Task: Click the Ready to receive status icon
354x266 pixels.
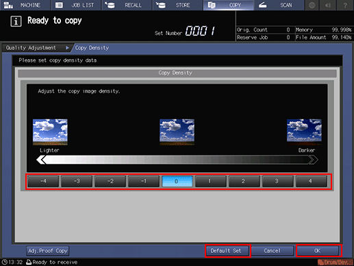Action: (29, 262)
